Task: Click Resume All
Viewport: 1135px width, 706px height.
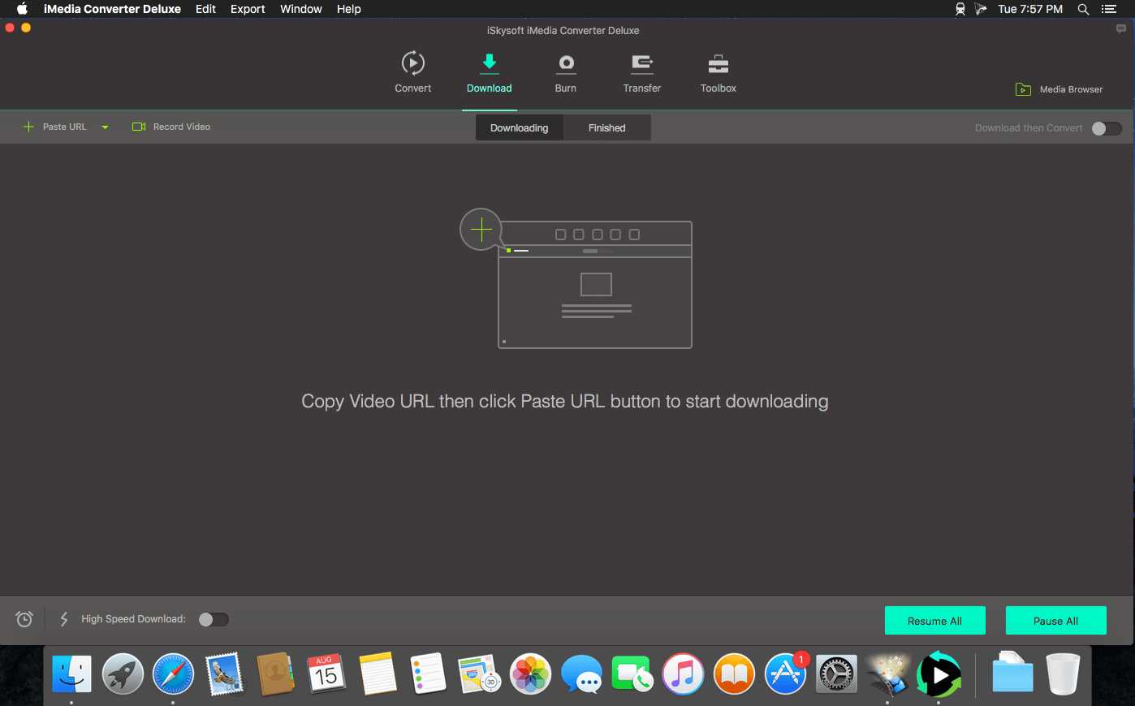Action: click(935, 621)
